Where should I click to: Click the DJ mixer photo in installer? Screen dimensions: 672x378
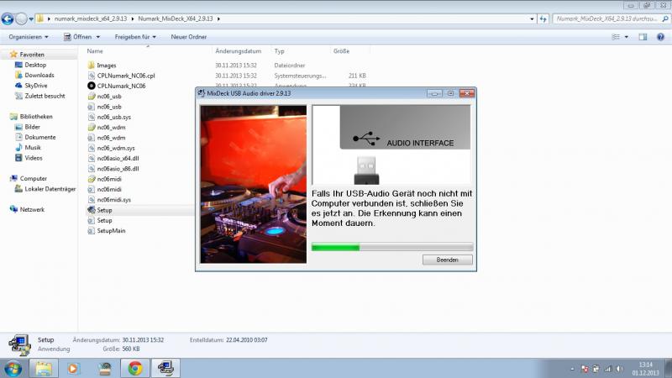254,184
